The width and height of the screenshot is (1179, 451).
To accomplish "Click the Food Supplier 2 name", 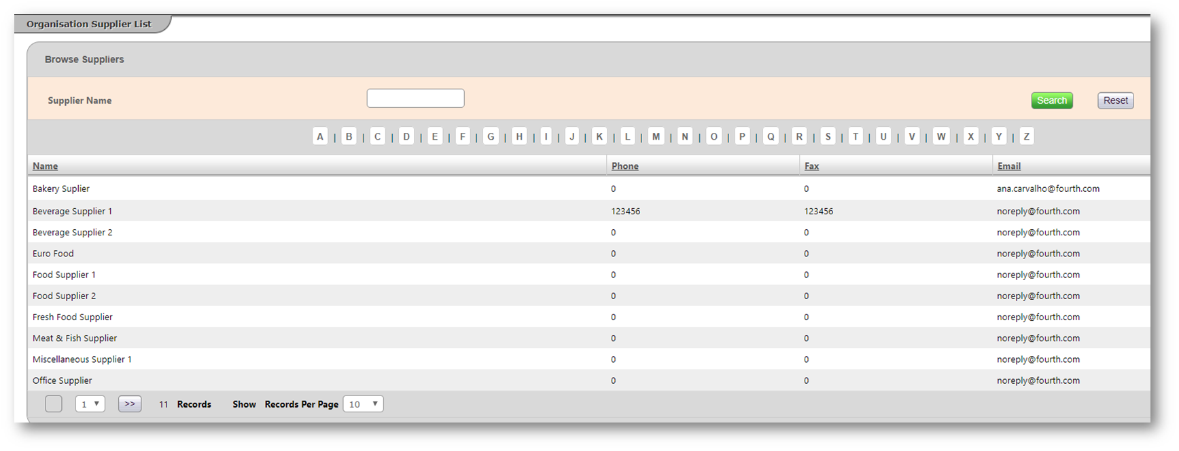I will (65, 296).
